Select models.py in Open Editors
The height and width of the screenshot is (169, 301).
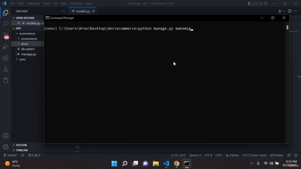(33, 23)
